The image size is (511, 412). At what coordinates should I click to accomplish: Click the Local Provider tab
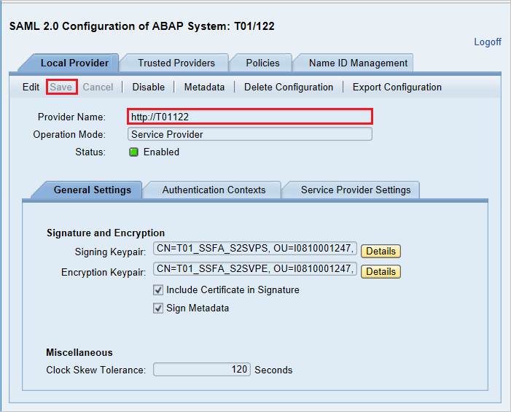74,63
